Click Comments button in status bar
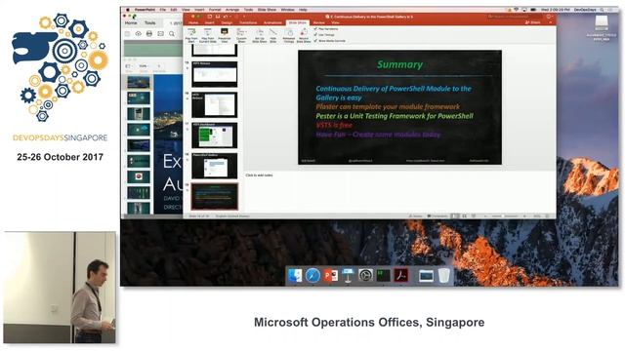This screenshot has height=351, width=625. pos(437,216)
